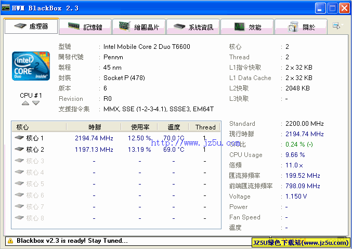Click the Intel Core 2 Duo logo

(31, 66)
